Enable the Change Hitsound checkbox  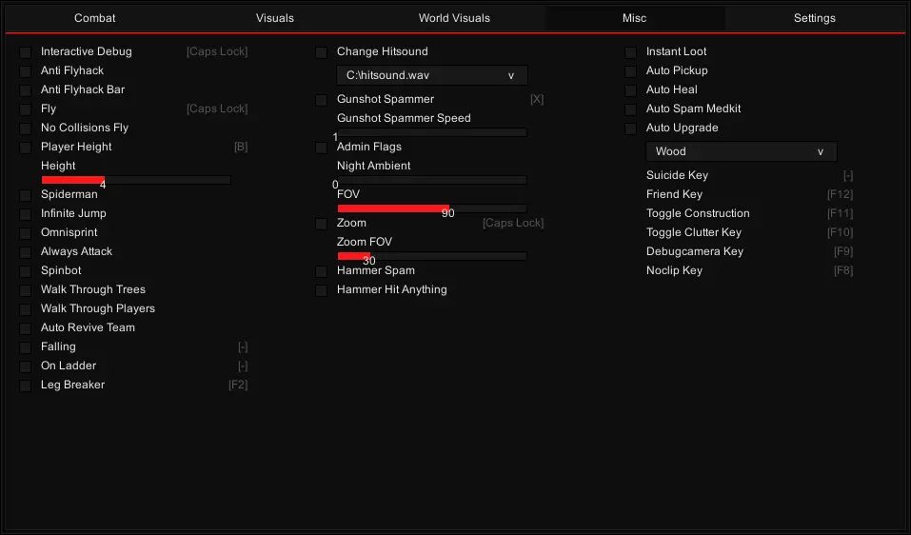tap(322, 52)
